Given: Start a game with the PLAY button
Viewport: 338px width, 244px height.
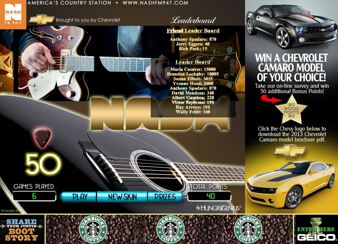Looking at the screenshot, I should point(79,197).
